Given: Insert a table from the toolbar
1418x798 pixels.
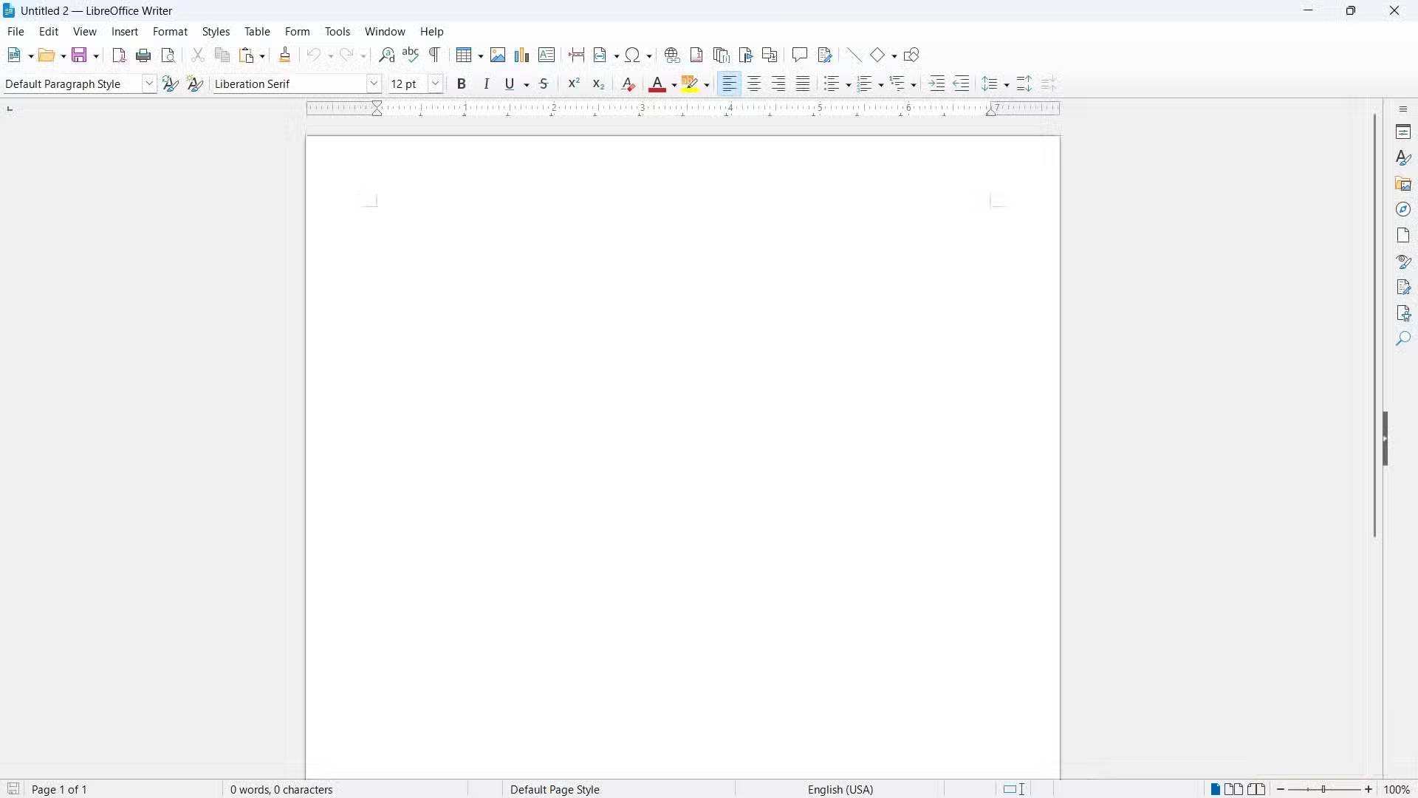Looking at the screenshot, I should coord(465,55).
